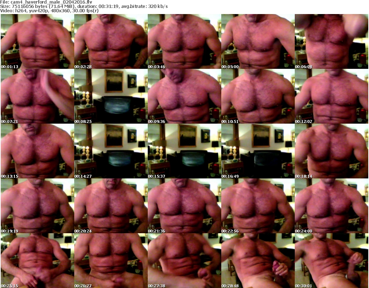369x288 pixels.
Task: Open the thumbnail stamped 00:22:56
Action: point(258,206)
